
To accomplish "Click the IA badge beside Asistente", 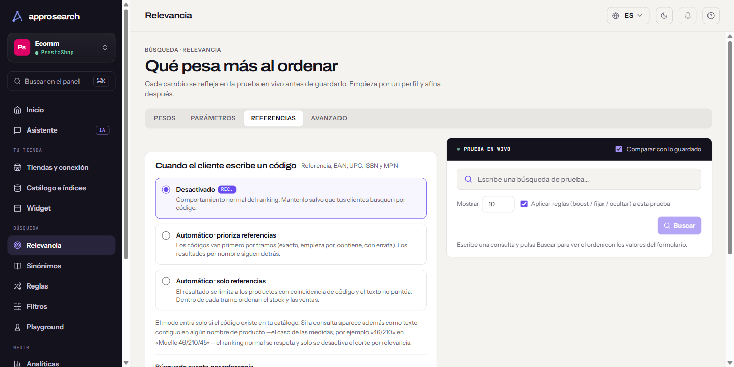I will coord(102,130).
